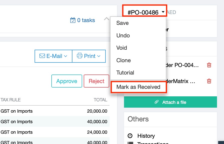This screenshot has width=224, height=144.
Task: Click the TOTAL column header
Action: [x=100, y=100]
